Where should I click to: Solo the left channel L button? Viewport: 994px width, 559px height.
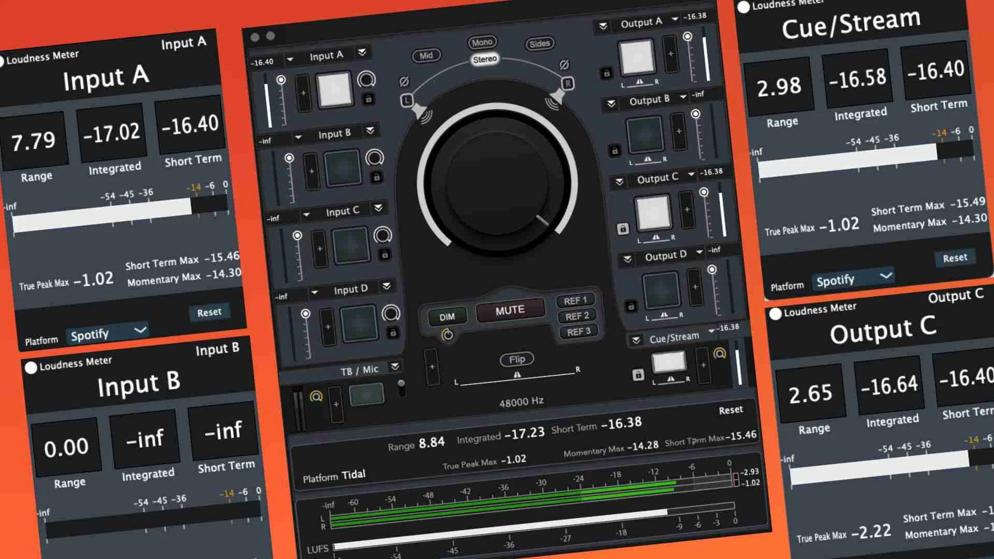(407, 100)
